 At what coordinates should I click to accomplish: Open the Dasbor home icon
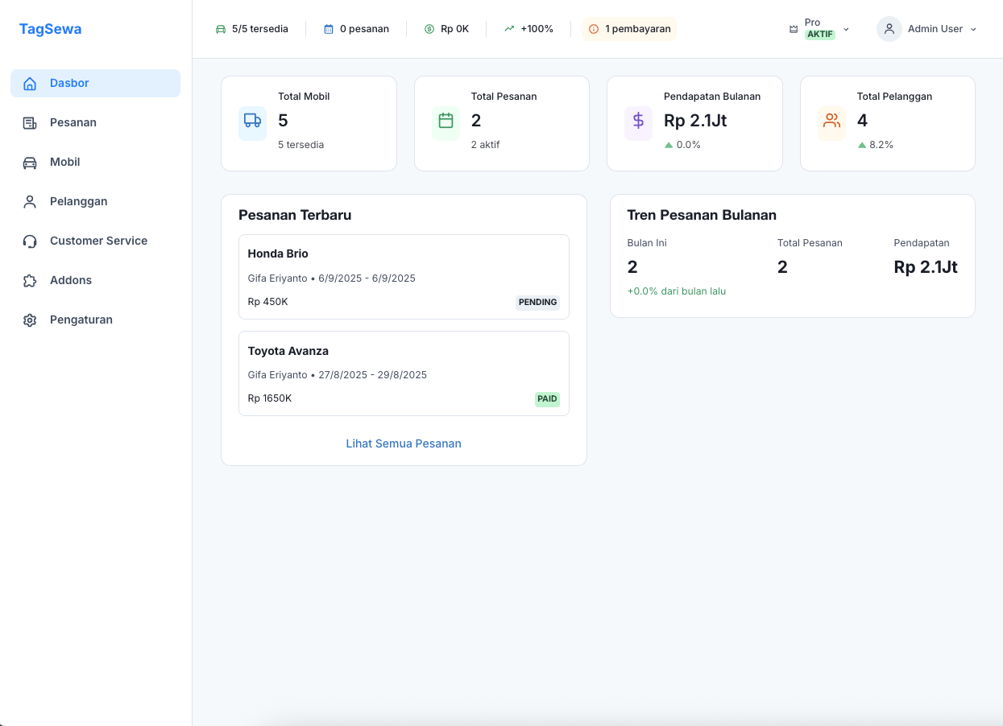point(30,82)
